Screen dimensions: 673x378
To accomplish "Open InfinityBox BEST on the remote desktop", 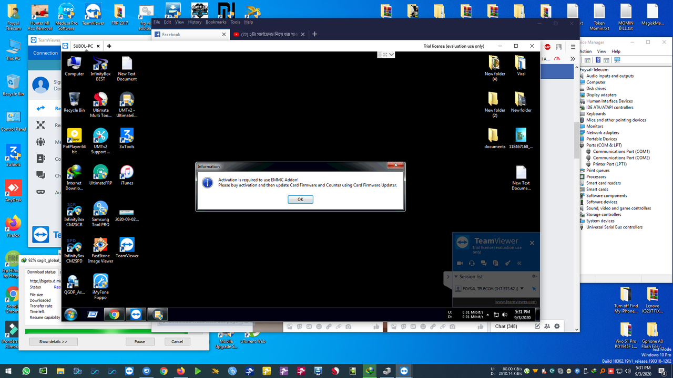I will 100,68.
